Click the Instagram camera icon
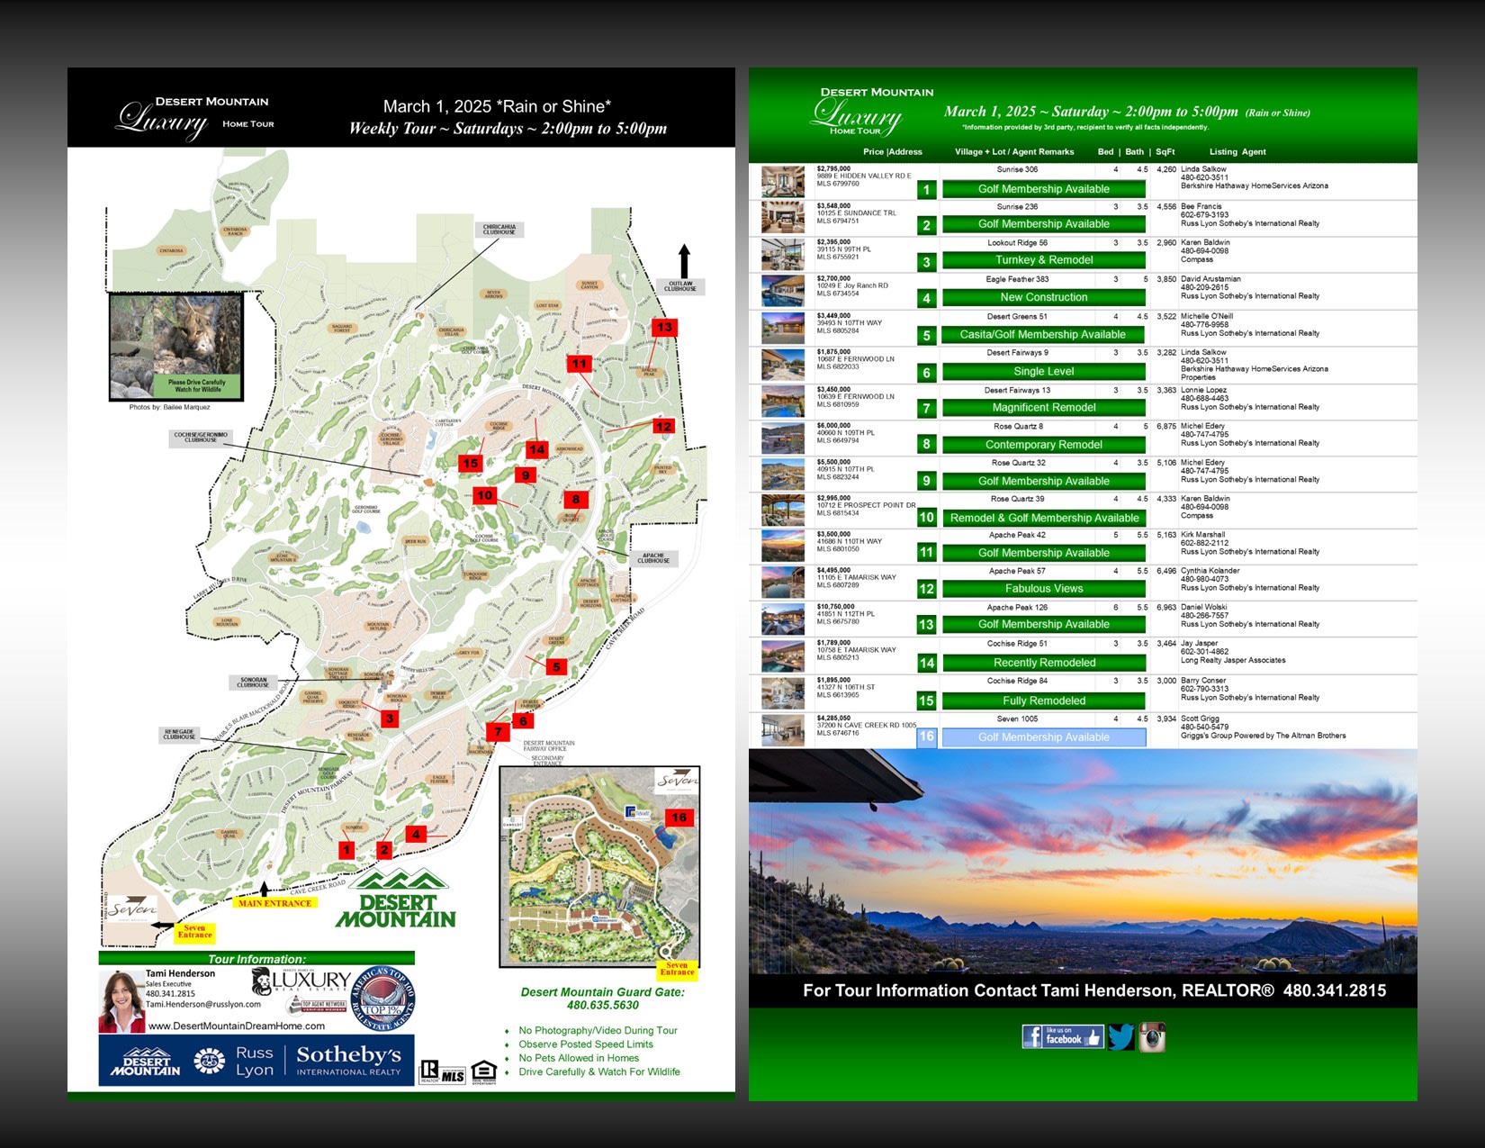 (1152, 1037)
